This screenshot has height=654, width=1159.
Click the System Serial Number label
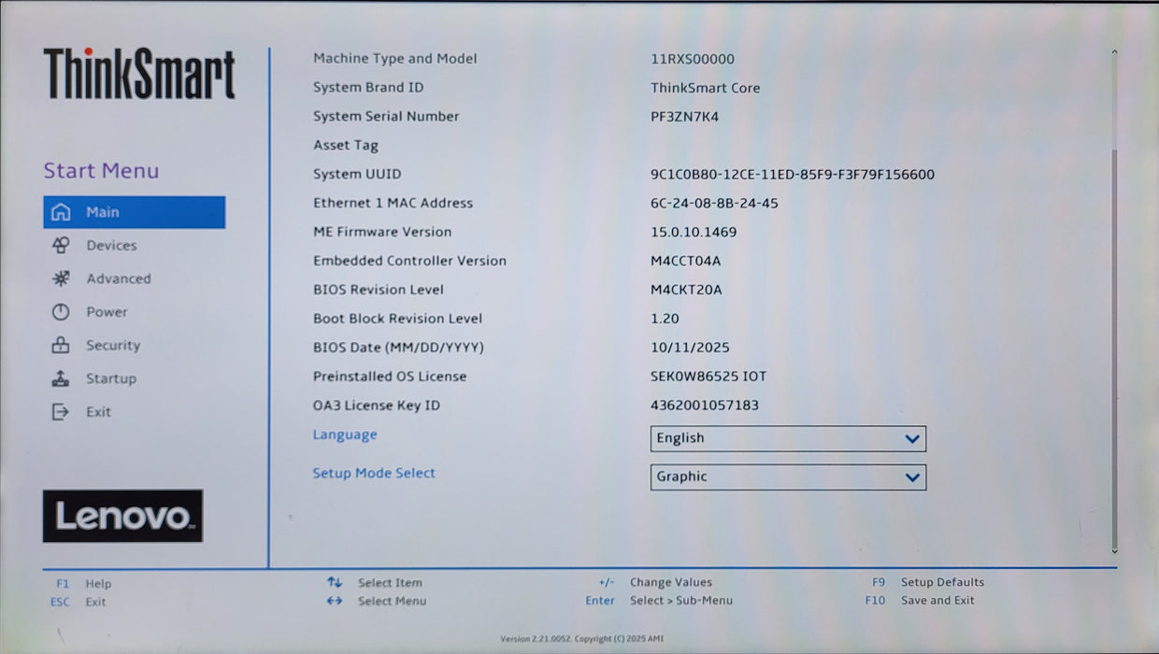coord(386,117)
